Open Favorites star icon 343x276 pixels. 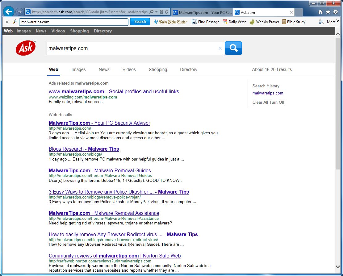tap(328, 12)
